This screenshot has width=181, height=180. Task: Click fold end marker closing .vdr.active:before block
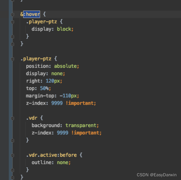[12, 170]
